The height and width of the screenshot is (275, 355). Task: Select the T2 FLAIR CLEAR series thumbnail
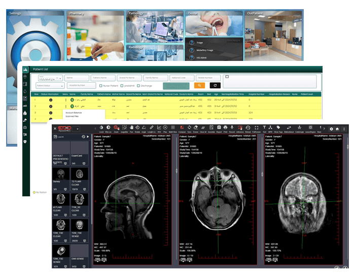[x=79, y=179]
